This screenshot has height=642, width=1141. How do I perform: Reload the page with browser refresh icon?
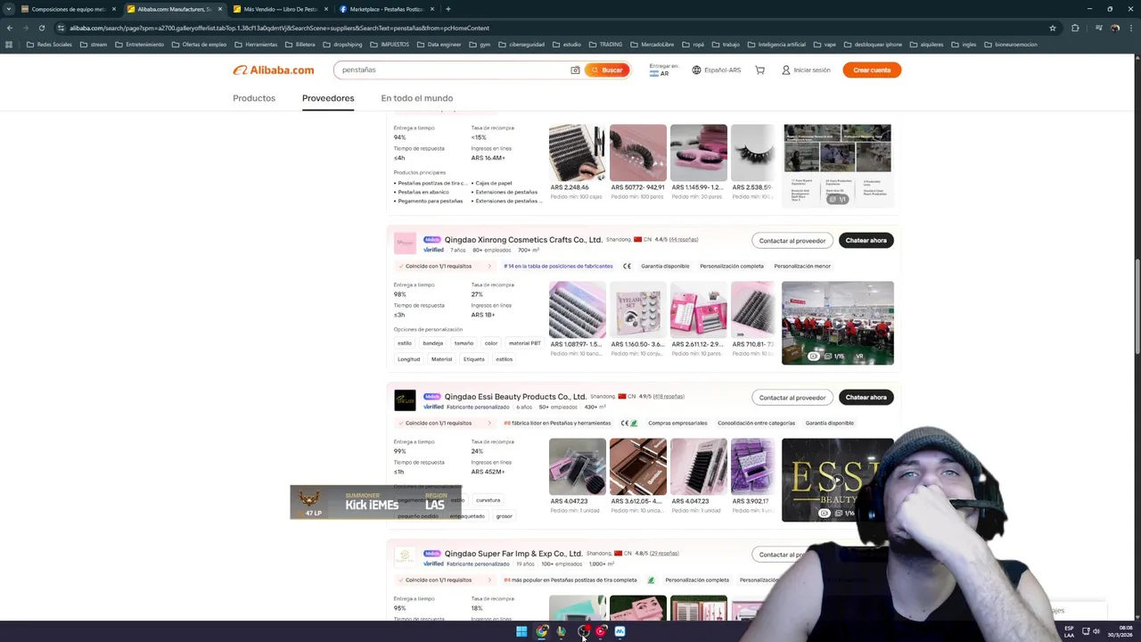(x=41, y=28)
